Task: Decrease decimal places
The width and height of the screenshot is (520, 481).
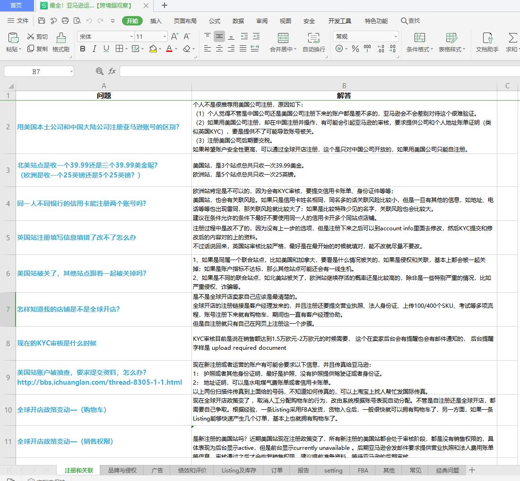Action: [392, 49]
